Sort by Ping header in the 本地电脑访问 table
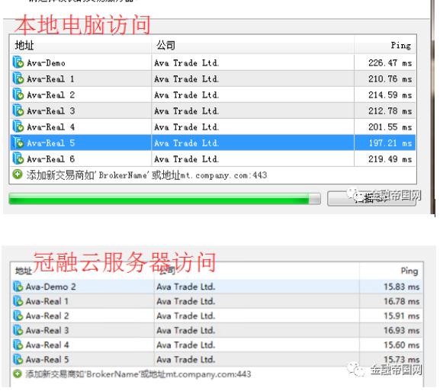The image size is (440, 391). pyautogui.click(x=385, y=45)
